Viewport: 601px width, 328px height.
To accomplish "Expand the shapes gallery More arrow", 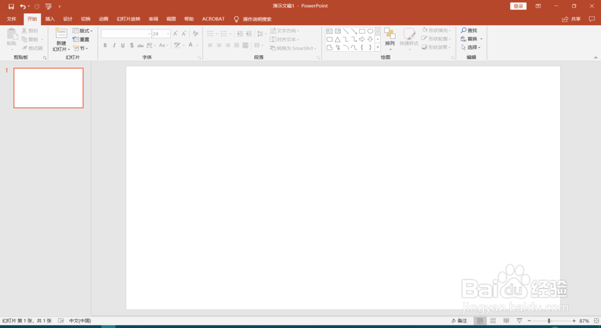I will pos(377,47).
